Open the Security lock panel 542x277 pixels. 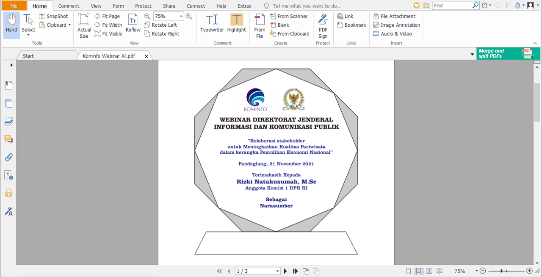click(x=8, y=193)
